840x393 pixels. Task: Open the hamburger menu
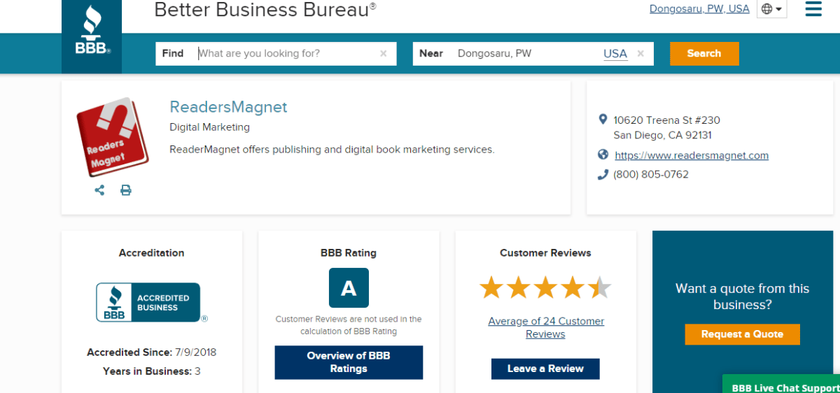813,9
